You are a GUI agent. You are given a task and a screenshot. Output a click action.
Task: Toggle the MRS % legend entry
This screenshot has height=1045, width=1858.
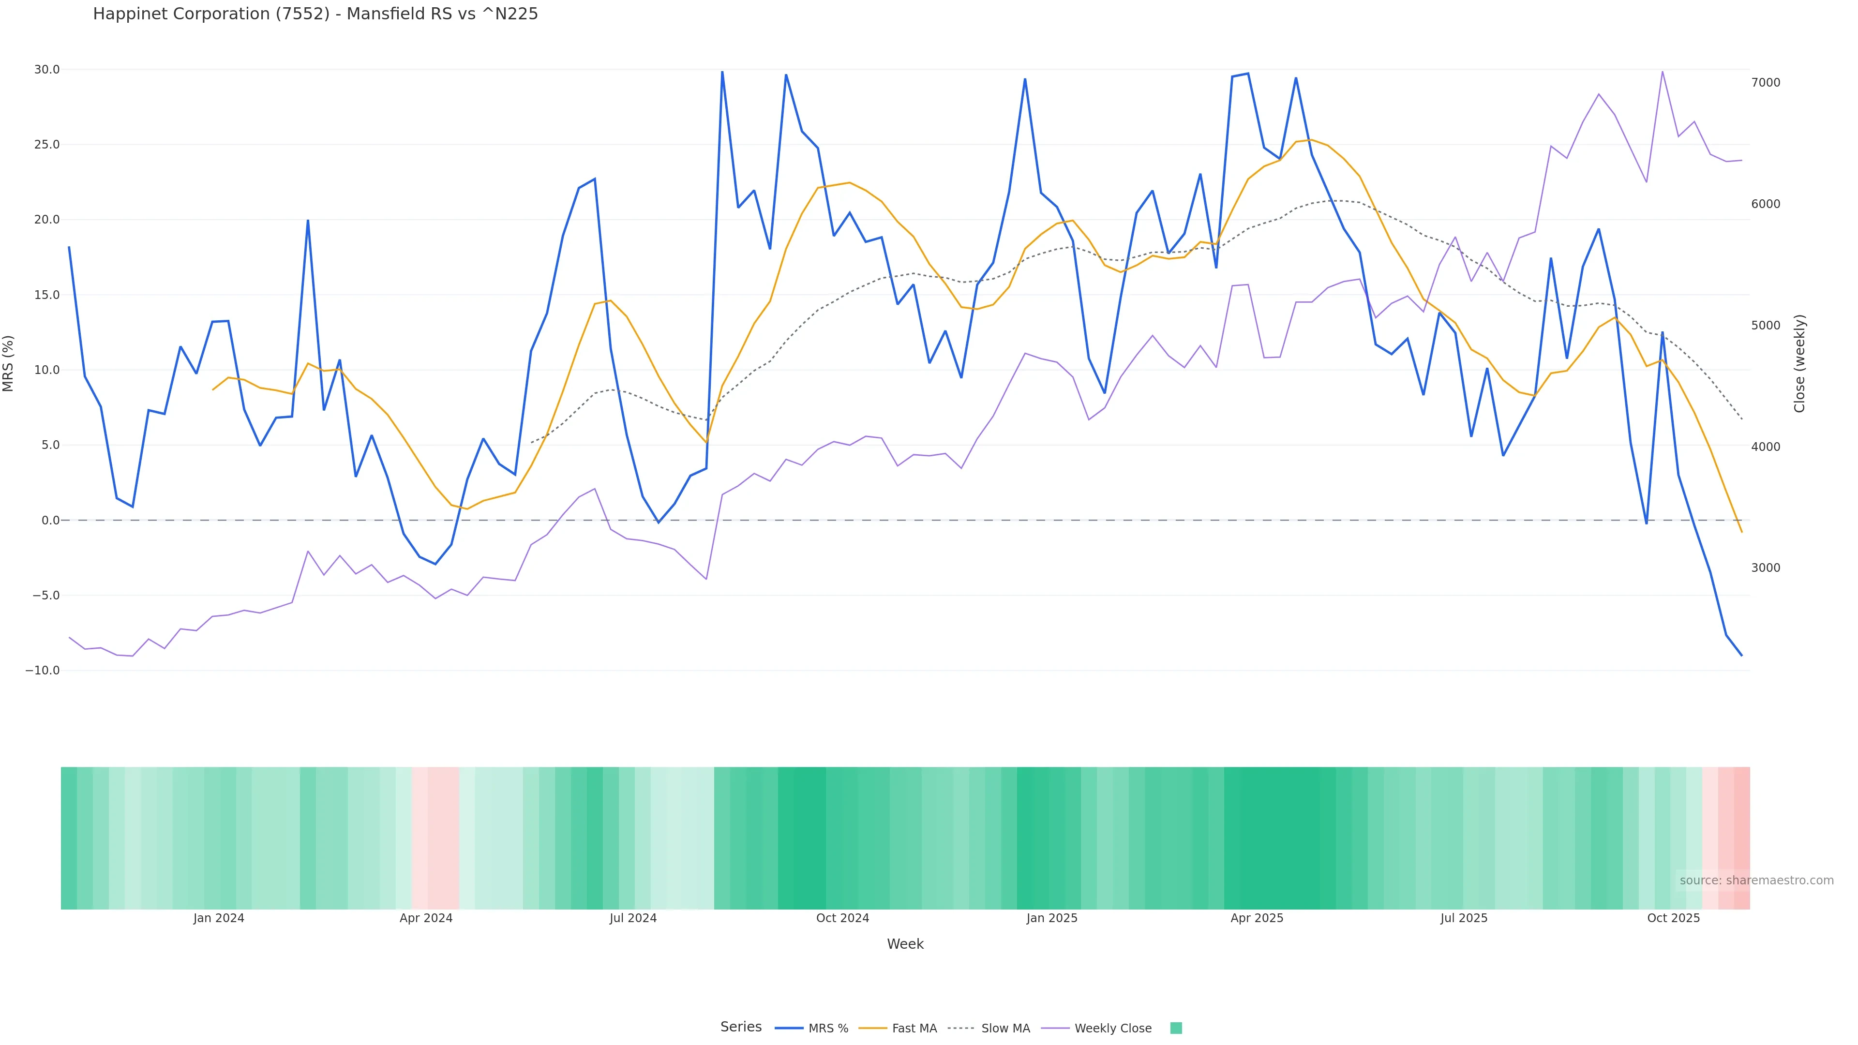pos(828,1029)
